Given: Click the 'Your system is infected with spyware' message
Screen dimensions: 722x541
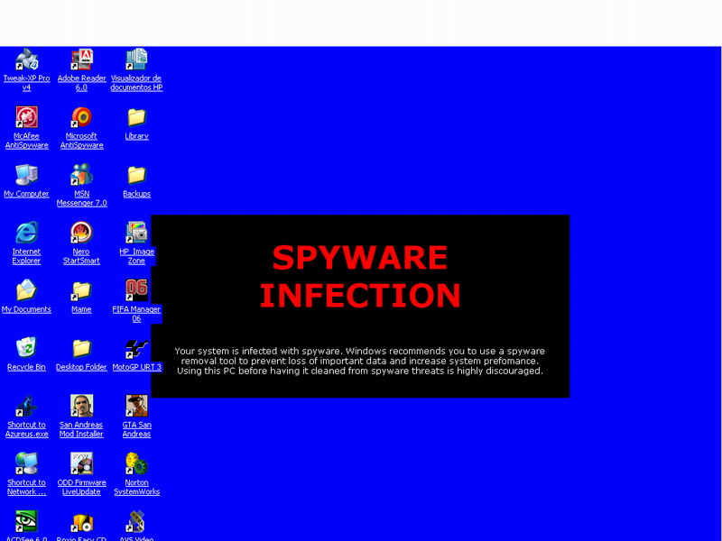Looking at the screenshot, I should [359, 361].
